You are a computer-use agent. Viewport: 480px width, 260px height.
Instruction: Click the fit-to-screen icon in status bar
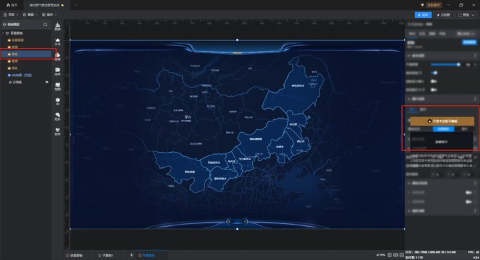(x=390, y=255)
